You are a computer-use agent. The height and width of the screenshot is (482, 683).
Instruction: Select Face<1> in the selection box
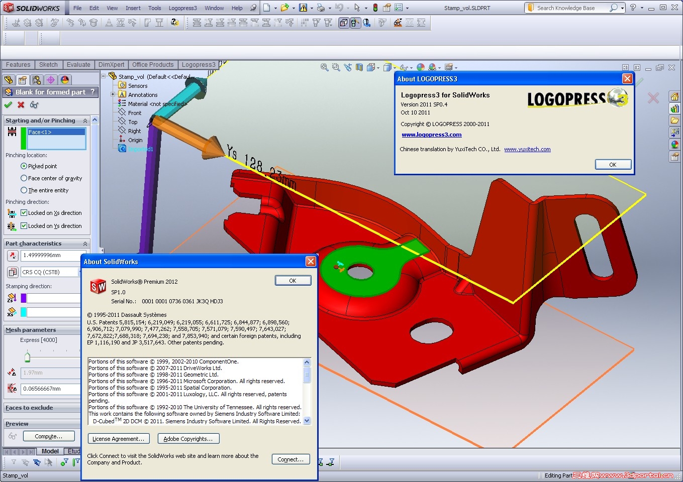coord(56,132)
